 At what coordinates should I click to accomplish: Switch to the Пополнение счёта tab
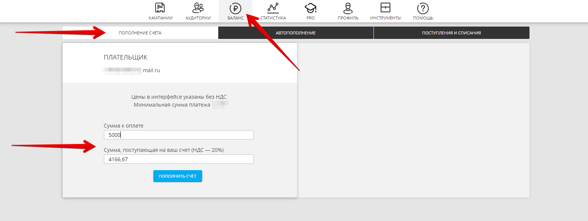tap(140, 33)
